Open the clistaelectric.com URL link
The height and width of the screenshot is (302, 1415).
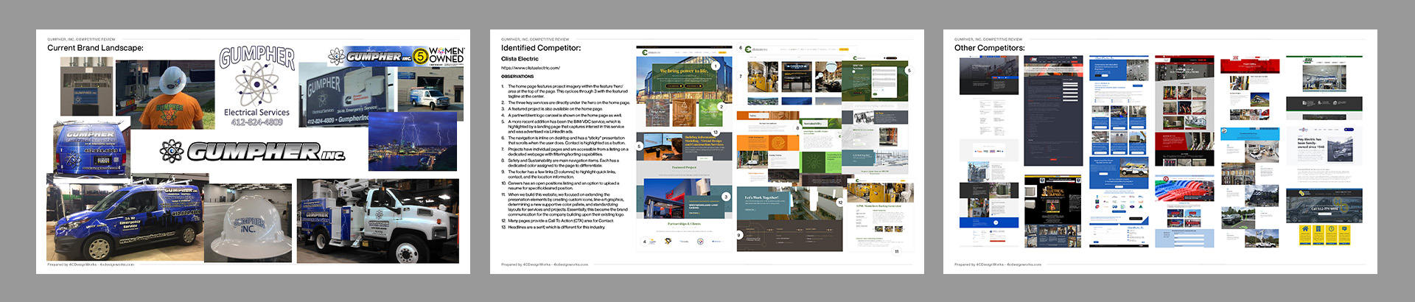(x=531, y=68)
